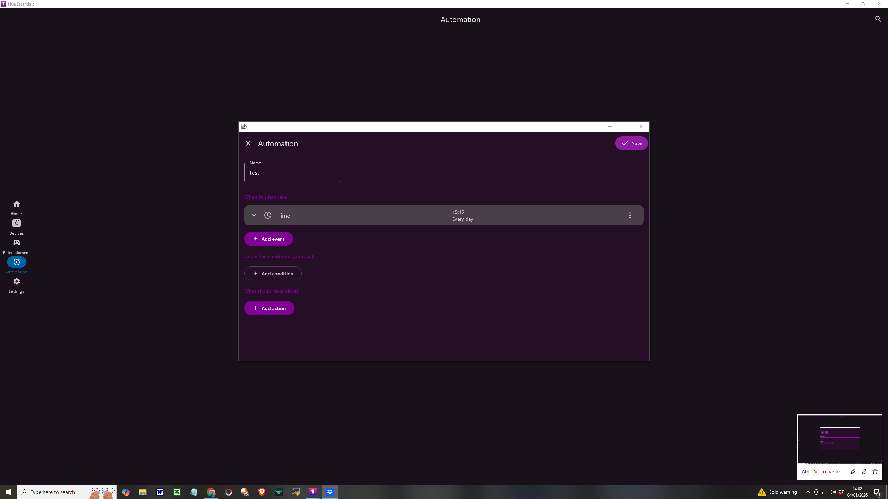Delete the snip via trash icon
888x499 pixels.
[x=875, y=472]
